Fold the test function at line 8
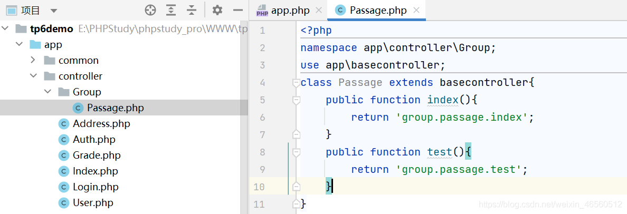This screenshot has width=627, height=214. [x=296, y=152]
